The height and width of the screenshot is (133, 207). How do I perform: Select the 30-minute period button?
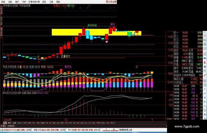point(205,97)
